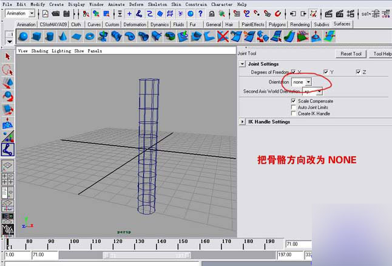392x266 pixels.
Task: Open the viewport Shading menu
Action: tap(39, 51)
